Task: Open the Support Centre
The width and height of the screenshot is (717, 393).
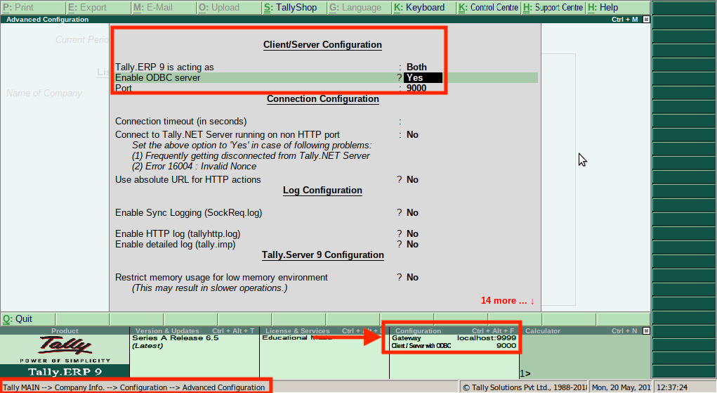Action: [553, 7]
